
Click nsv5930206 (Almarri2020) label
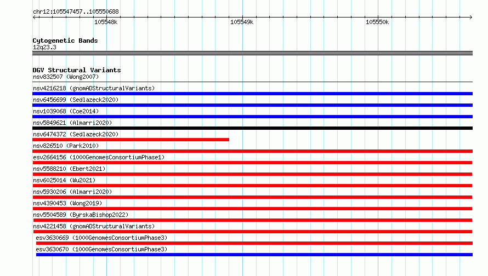tap(72, 192)
